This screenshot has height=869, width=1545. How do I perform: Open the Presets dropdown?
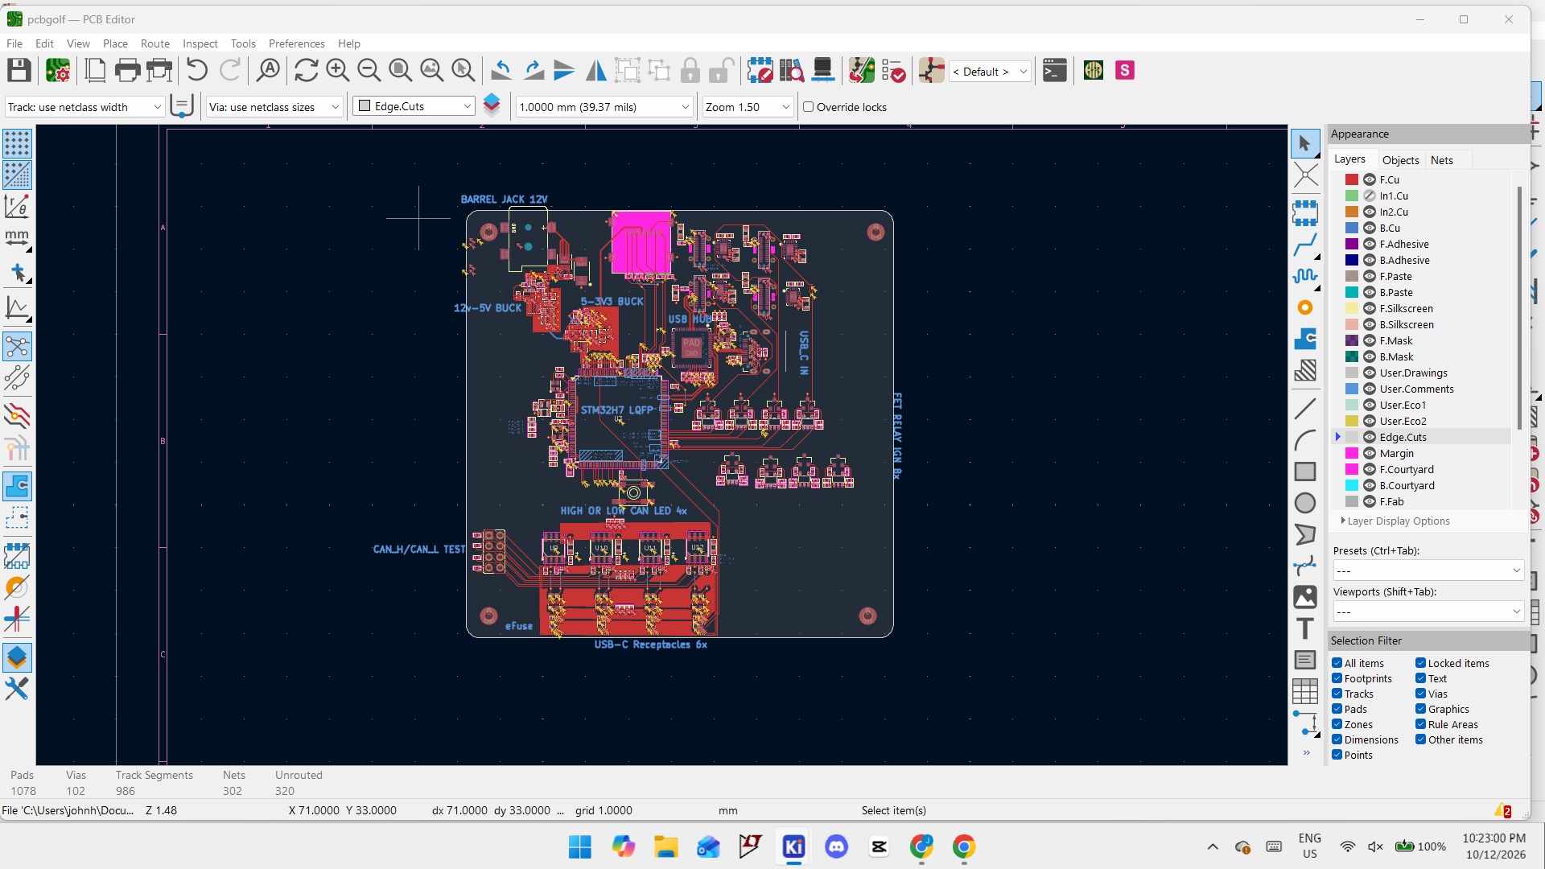(x=1428, y=570)
